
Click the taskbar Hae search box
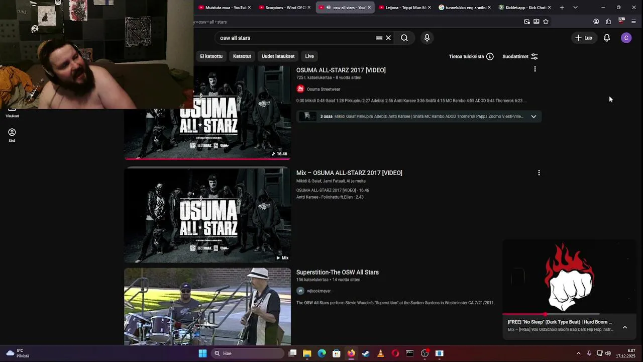pos(248,353)
